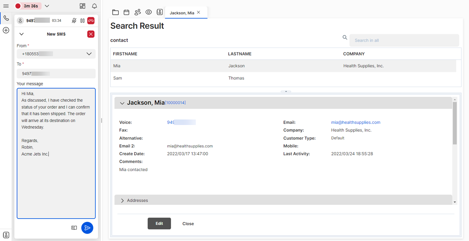The width and height of the screenshot is (469, 241).
Task: Click inside the Your message text area
Action: pos(56,153)
